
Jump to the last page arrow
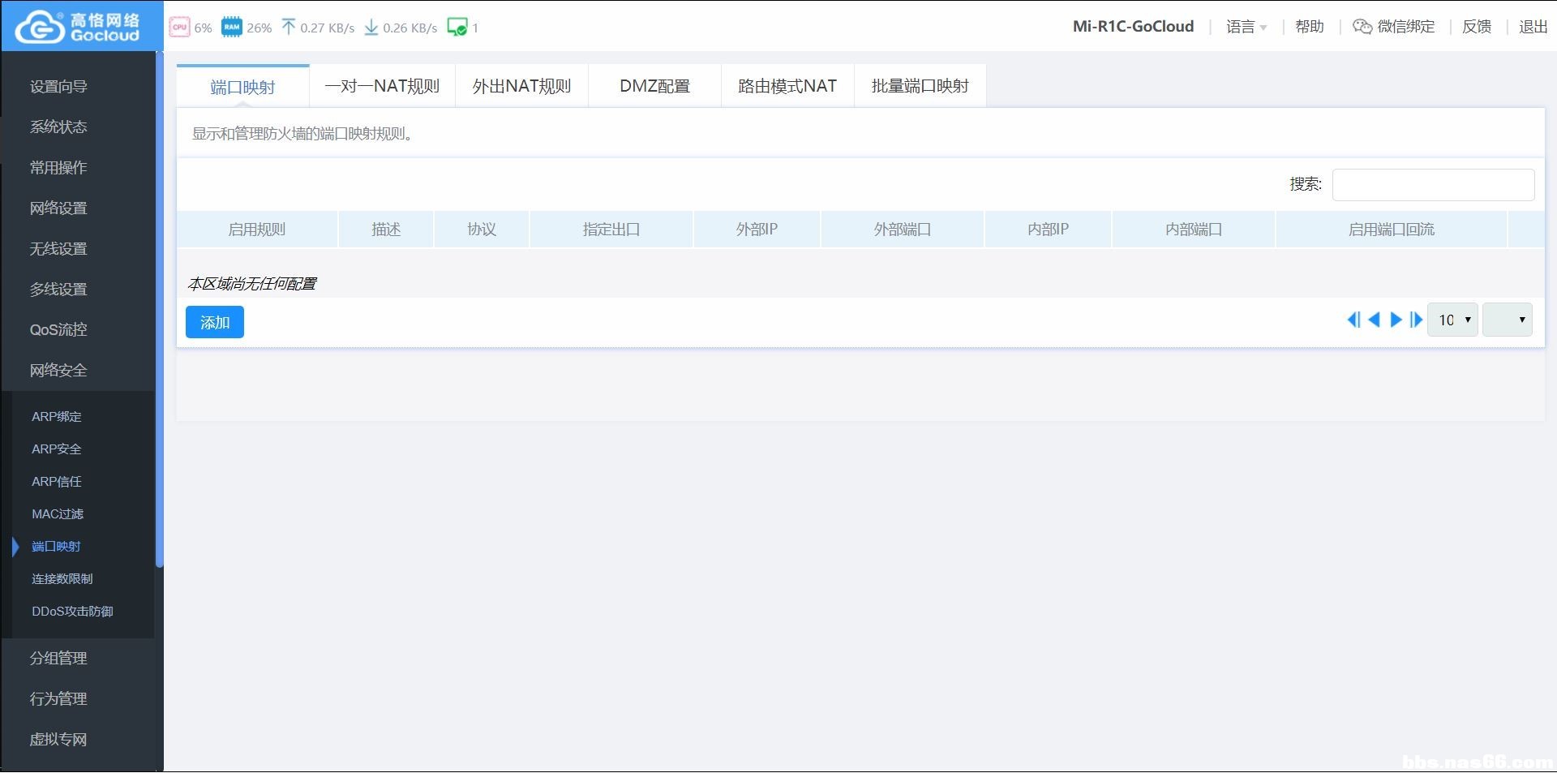click(x=1416, y=320)
